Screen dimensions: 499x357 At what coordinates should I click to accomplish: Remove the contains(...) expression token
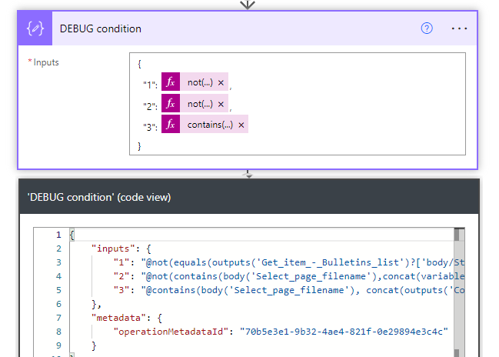(x=241, y=125)
